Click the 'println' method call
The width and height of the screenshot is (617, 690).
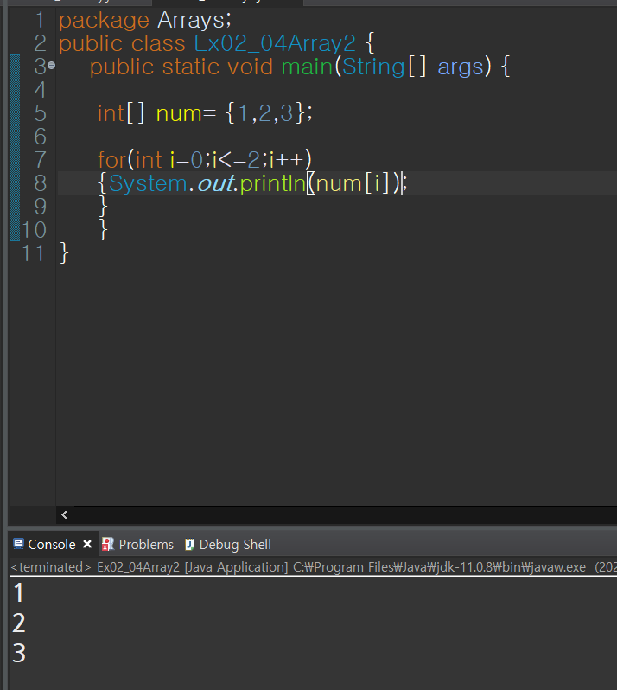[273, 183]
